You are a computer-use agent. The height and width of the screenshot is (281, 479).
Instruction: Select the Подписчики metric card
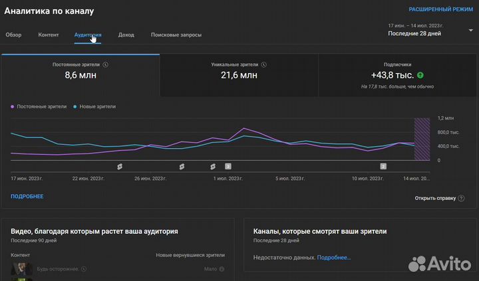click(398, 76)
